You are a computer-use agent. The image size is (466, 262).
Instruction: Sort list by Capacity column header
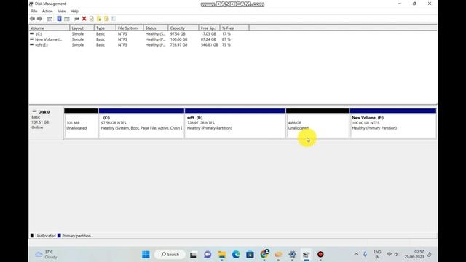click(183, 28)
